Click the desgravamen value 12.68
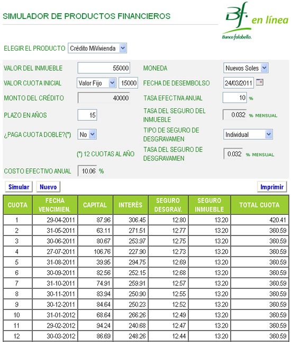 [168, 273]
